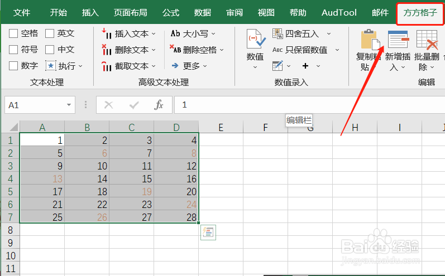
Task: Click the Keep Values Only (只保留数值) ABC icon
Action: [277, 50]
